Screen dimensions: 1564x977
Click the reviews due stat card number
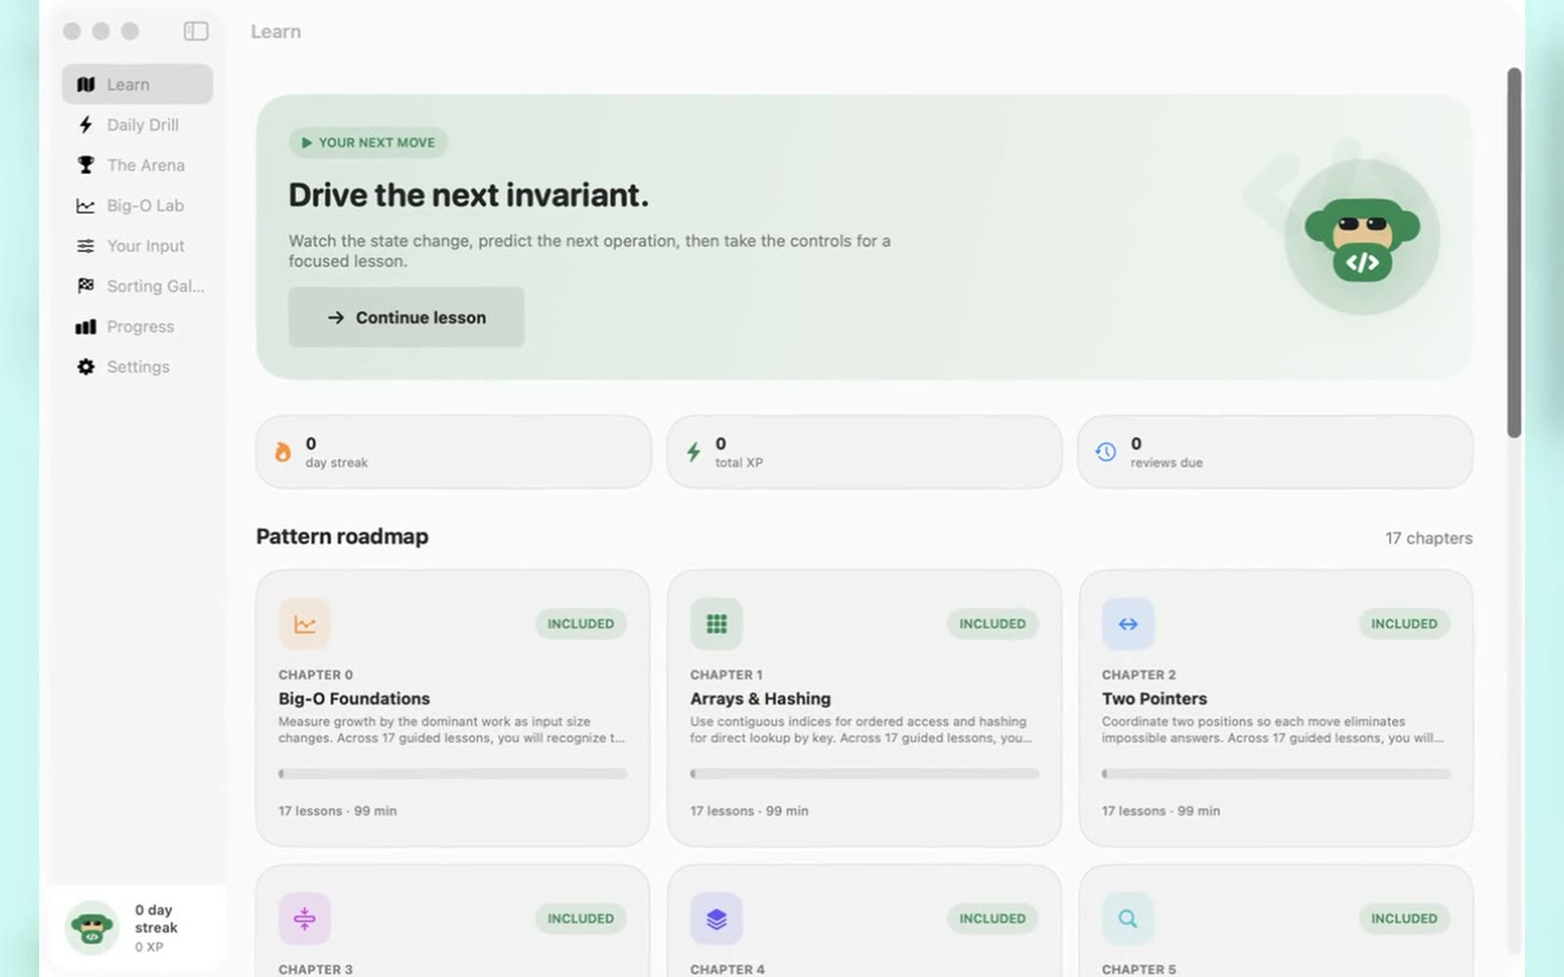(x=1136, y=444)
